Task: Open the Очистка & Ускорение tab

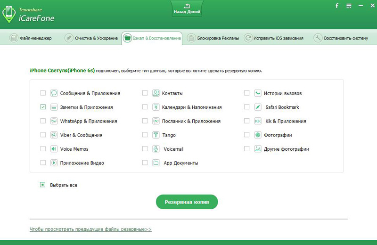Action: click(x=91, y=38)
